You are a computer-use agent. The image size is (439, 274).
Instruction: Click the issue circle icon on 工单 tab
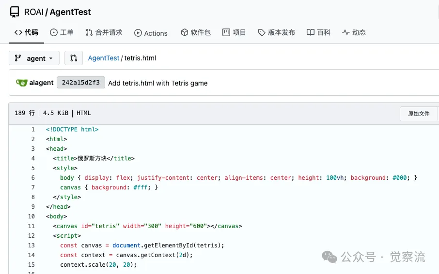click(53, 32)
